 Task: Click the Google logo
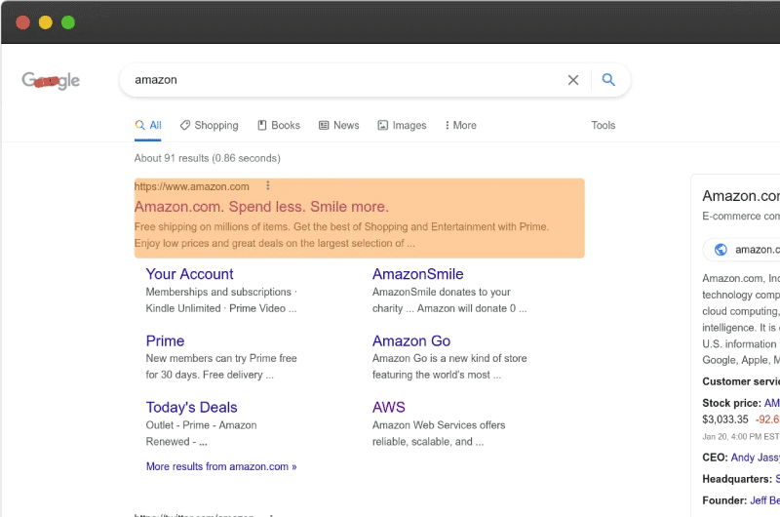[51, 81]
